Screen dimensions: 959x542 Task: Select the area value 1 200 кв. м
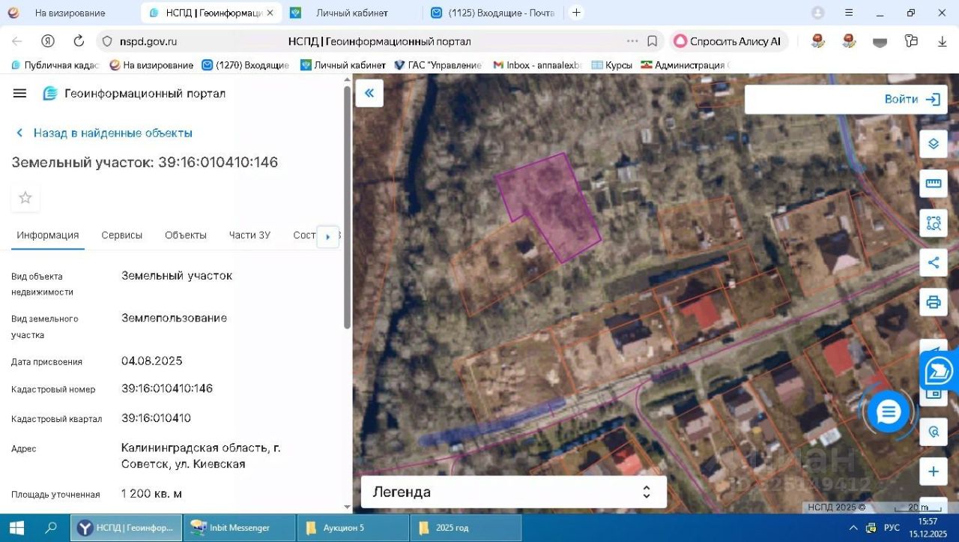(151, 493)
